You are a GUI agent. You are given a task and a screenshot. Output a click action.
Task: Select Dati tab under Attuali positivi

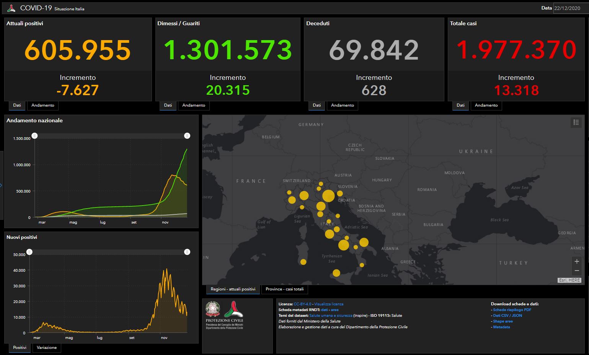(x=17, y=105)
